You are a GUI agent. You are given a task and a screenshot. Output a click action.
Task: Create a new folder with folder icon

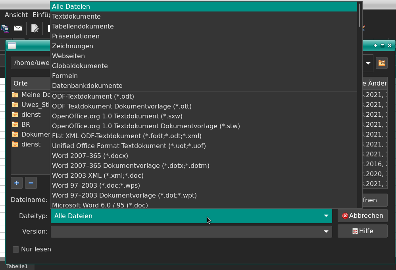point(381,63)
